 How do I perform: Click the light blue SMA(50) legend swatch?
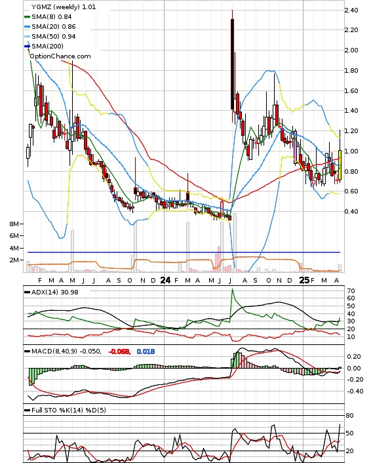(x=27, y=36)
